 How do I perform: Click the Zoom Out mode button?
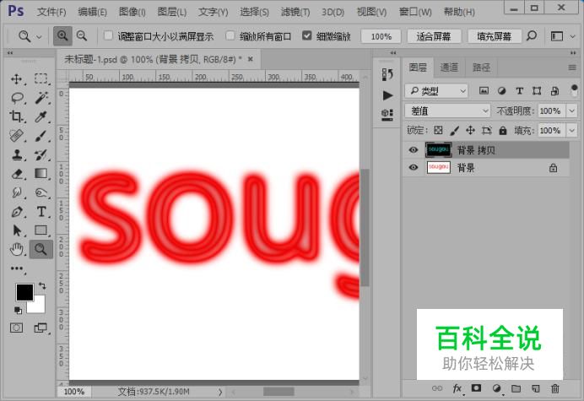point(82,35)
